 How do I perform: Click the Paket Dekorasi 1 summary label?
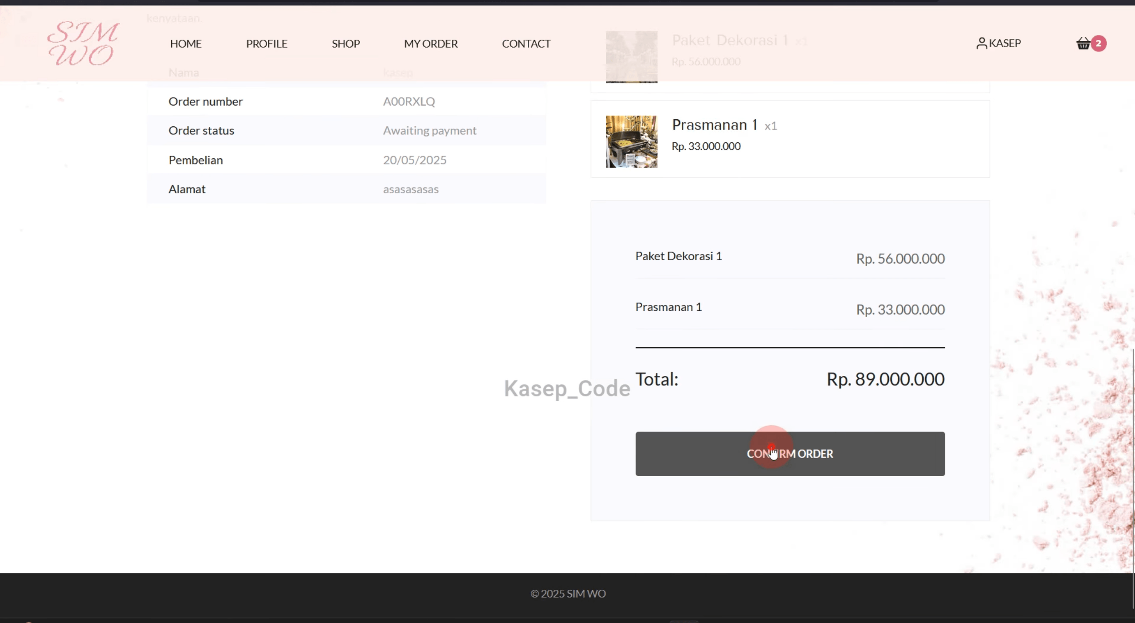[679, 256]
